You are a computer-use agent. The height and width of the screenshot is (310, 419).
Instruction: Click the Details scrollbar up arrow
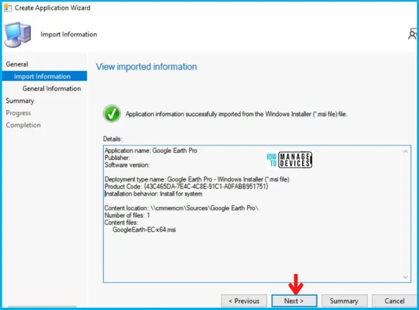tap(405, 152)
